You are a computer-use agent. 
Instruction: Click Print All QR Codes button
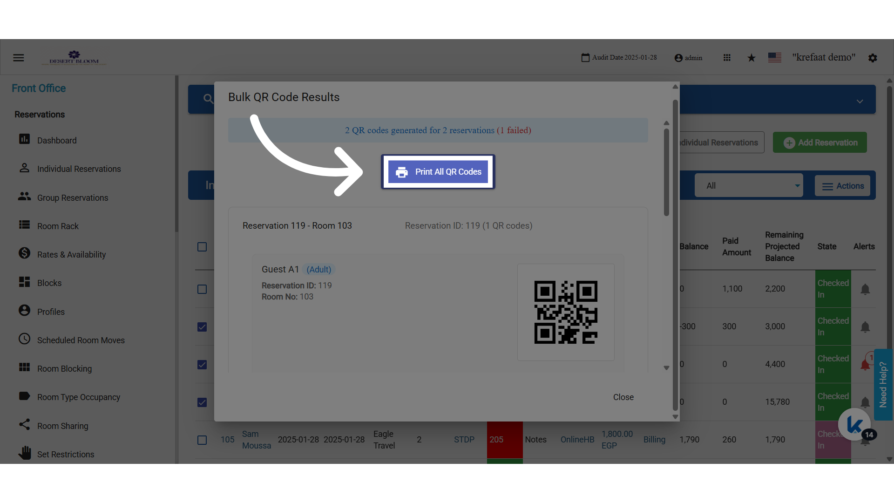tap(438, 172)
